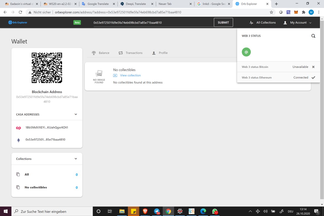The height and width of the screenshot is (216, 324).
Task: Open a new browser tab with plus
Action: [x=276, y=4]
